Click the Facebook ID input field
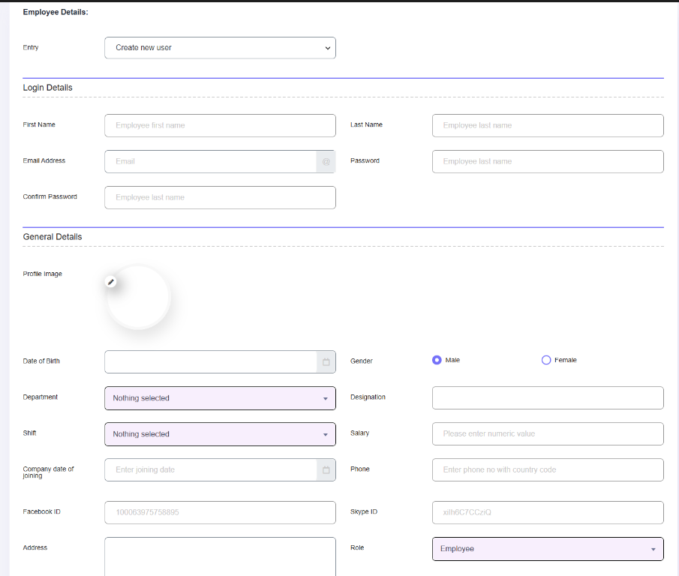Image resolution: width=679 pixels, height=576 pixels. pyautogui.click(x=220, y=512)
